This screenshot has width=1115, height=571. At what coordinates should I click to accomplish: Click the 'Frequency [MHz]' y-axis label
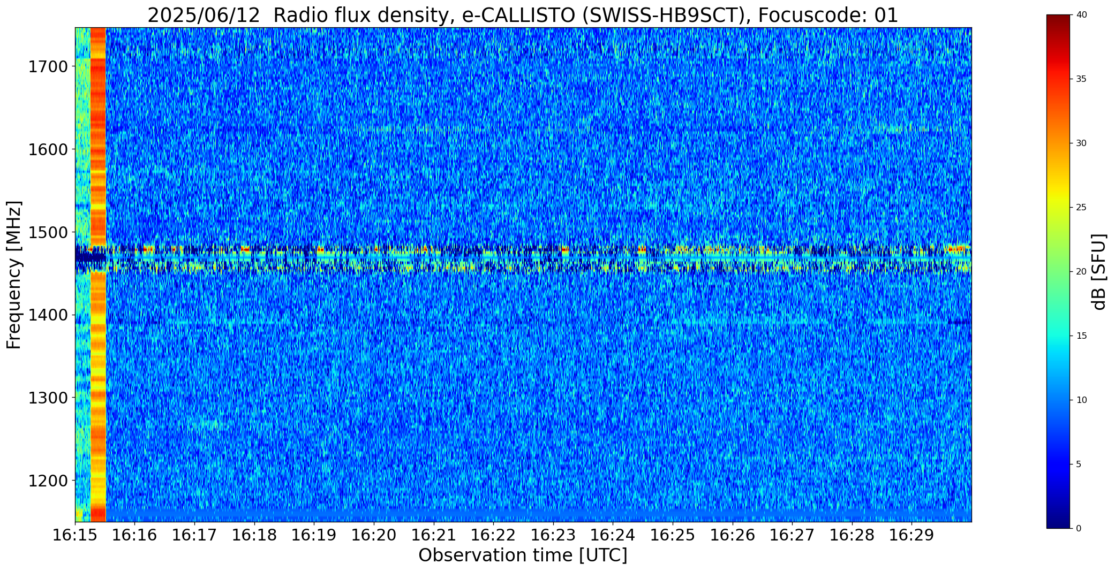(x=14, y=275)
